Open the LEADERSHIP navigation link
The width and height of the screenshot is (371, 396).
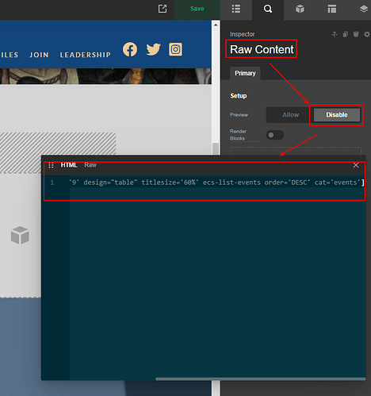click(x=85, y=55)
